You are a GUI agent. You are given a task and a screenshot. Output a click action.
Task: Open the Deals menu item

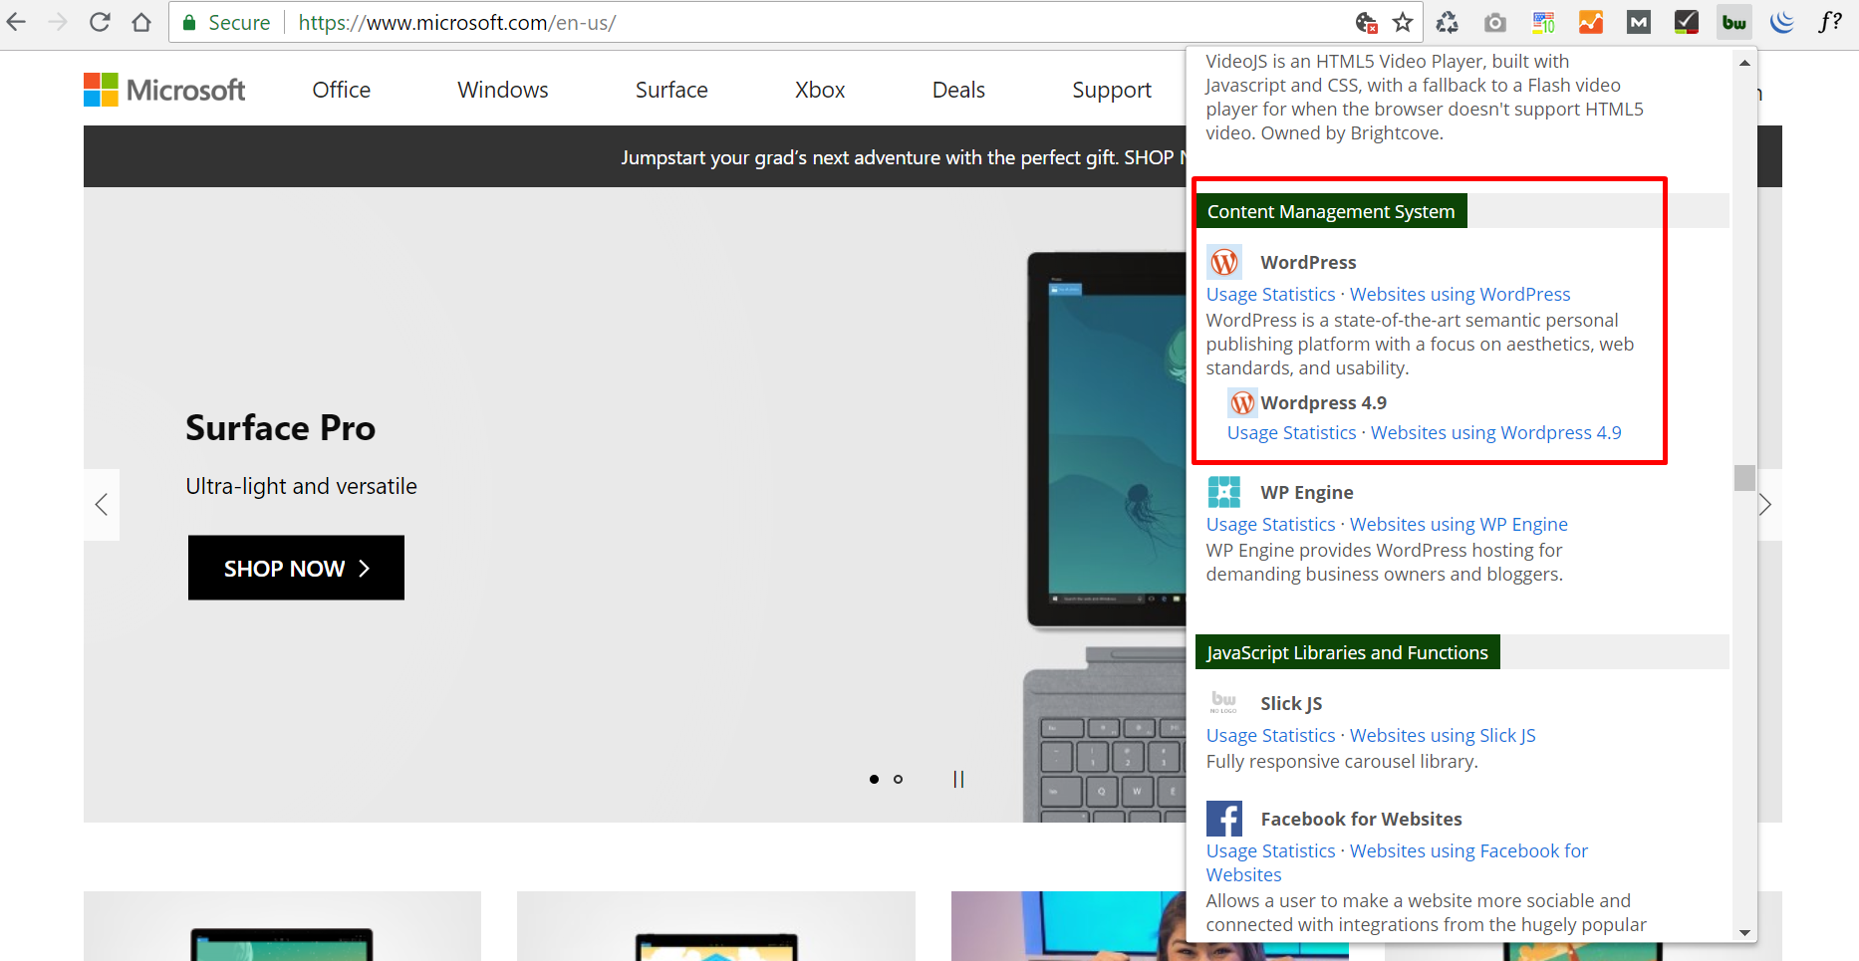pos(958,90)
